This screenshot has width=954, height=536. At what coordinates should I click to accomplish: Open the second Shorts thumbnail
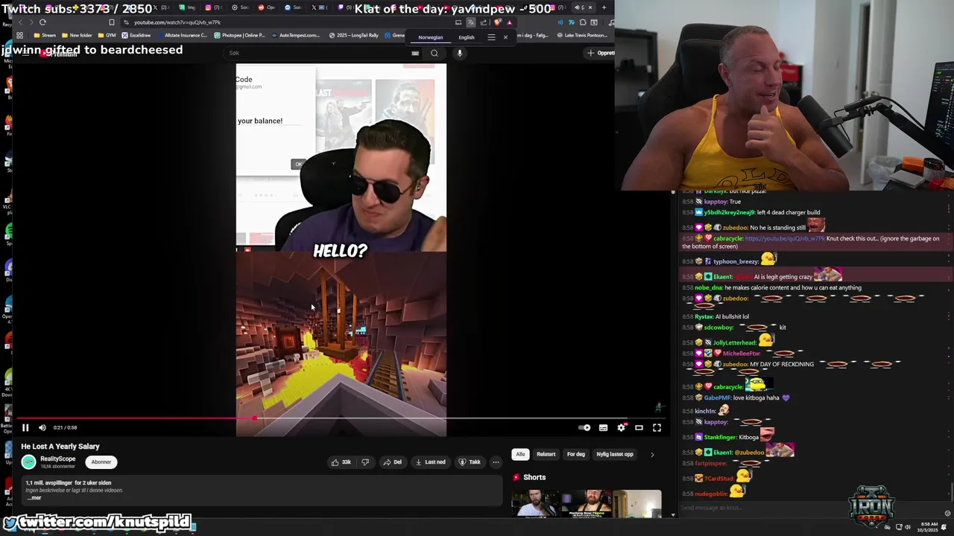[x=587, y=503]
